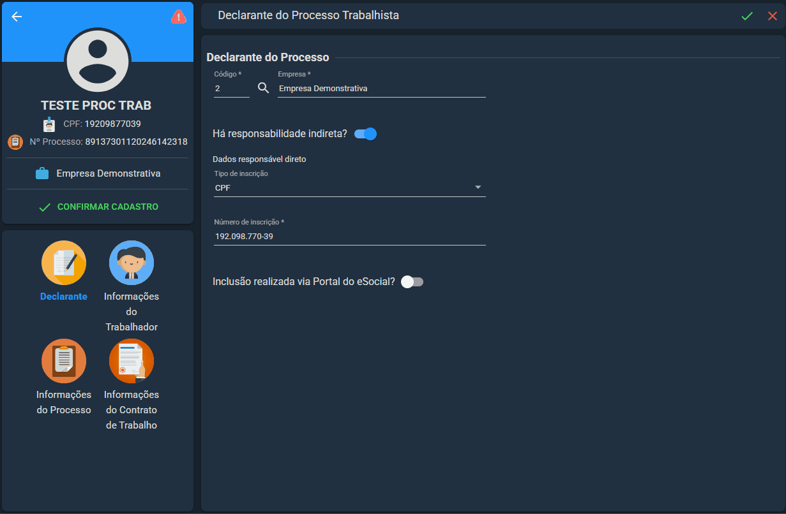Click the green checkmark beside Confirmar Cadastro
This screenshot has width=786, height=514.
pos(45,207)
